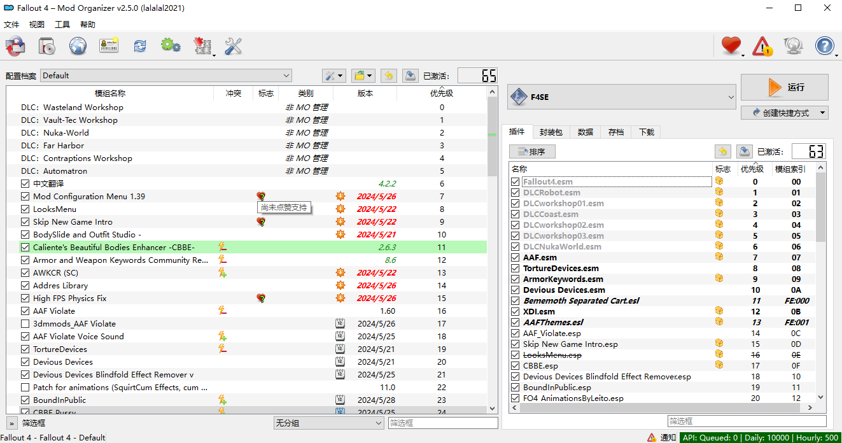Click the Refresh arrows toolbar icon

click(x=139, y=46)
